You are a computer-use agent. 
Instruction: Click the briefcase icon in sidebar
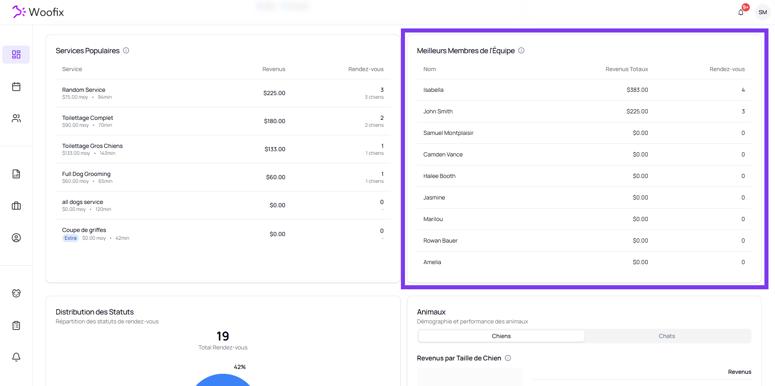pyautogui.click(x=16, y=206)
